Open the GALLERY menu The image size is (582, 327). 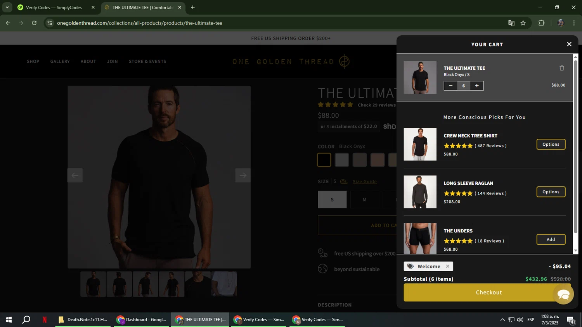pyautogui.click(x=60, y=62)
